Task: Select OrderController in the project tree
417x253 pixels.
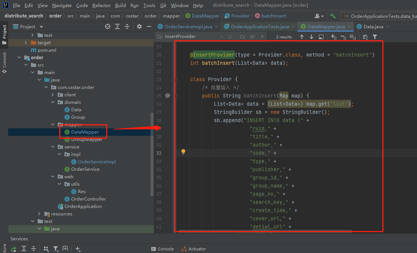Action: coord(88,199)
